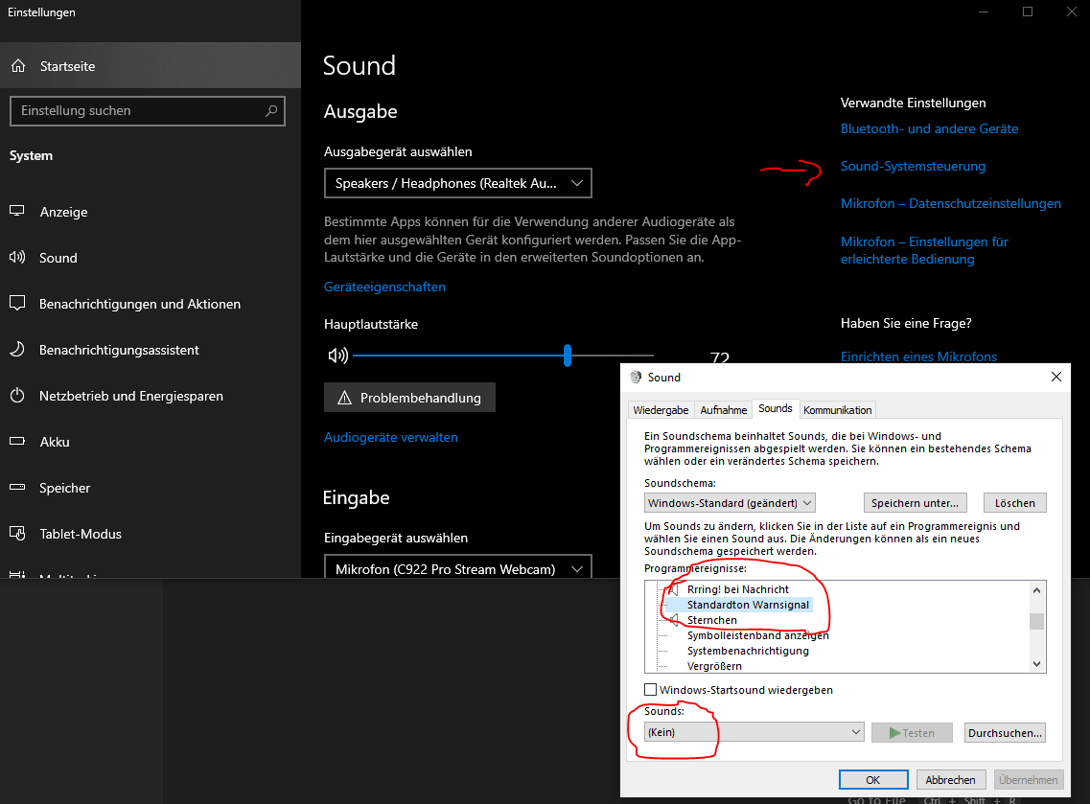Expand the Ausgabegerät auswählen dropdown

[457, 183]
